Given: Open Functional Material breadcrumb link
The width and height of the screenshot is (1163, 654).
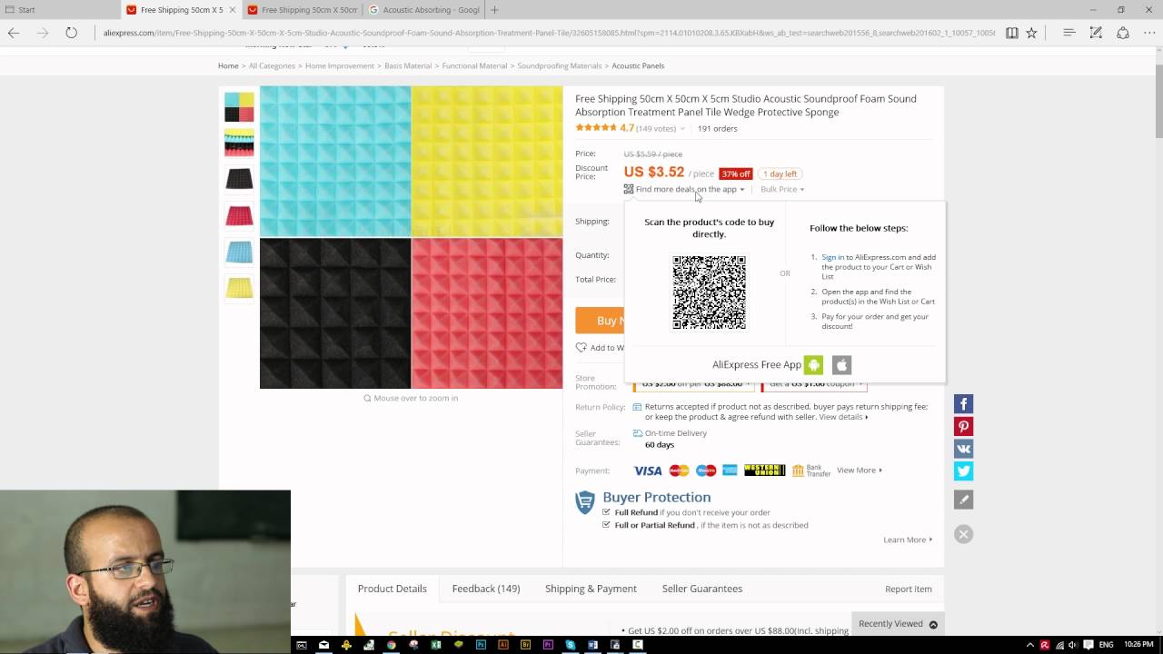Looking at the screenshot, I should (x=474, y=65).
